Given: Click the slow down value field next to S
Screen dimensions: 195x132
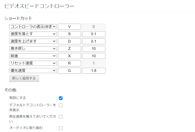Looking at the screenshot, I should (x=94, y=34).
